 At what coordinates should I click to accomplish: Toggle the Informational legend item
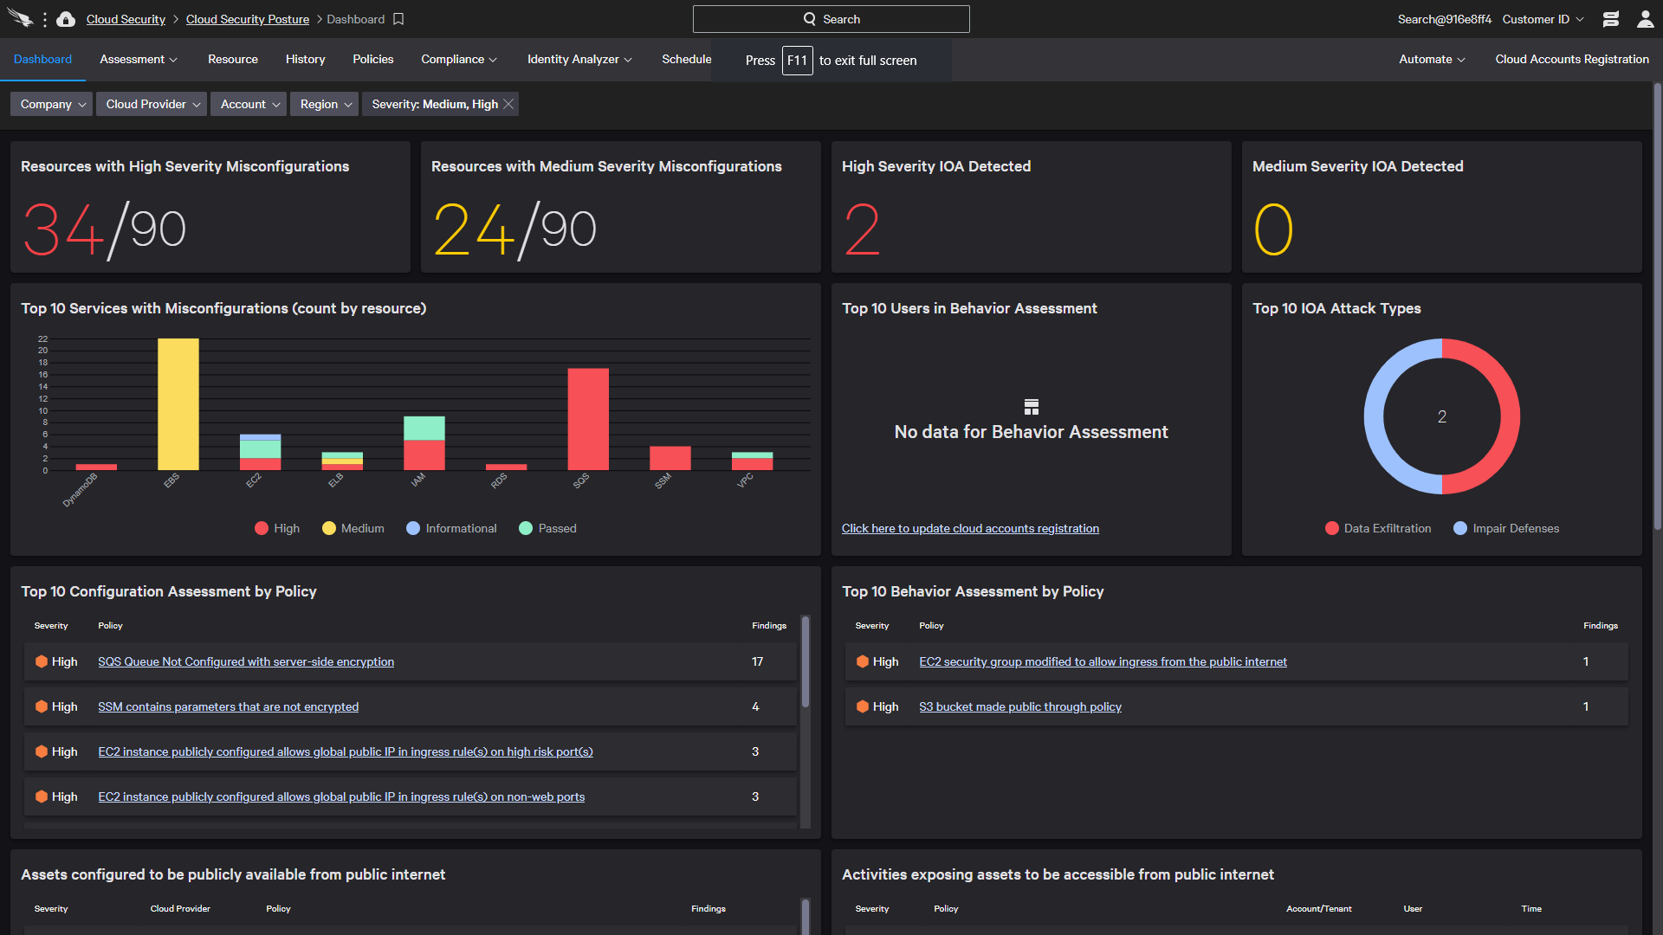(x=451, y=528)
